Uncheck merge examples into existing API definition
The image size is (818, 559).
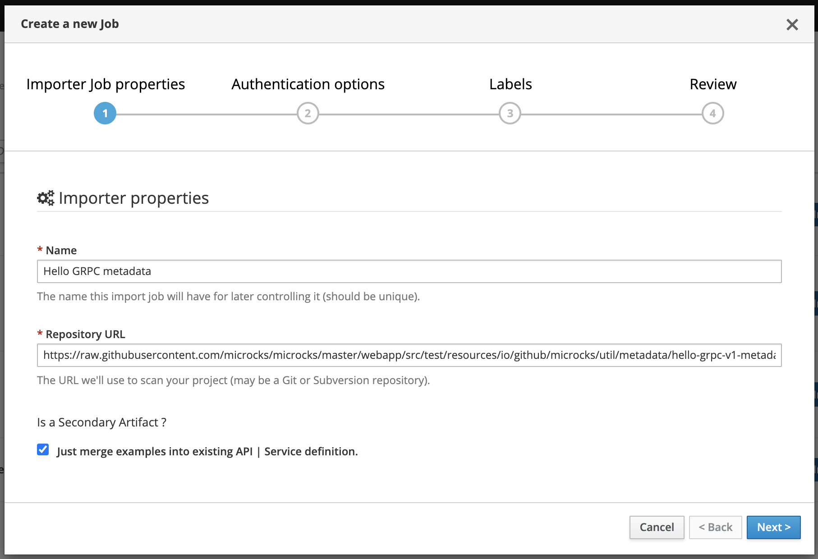[43, 449]
